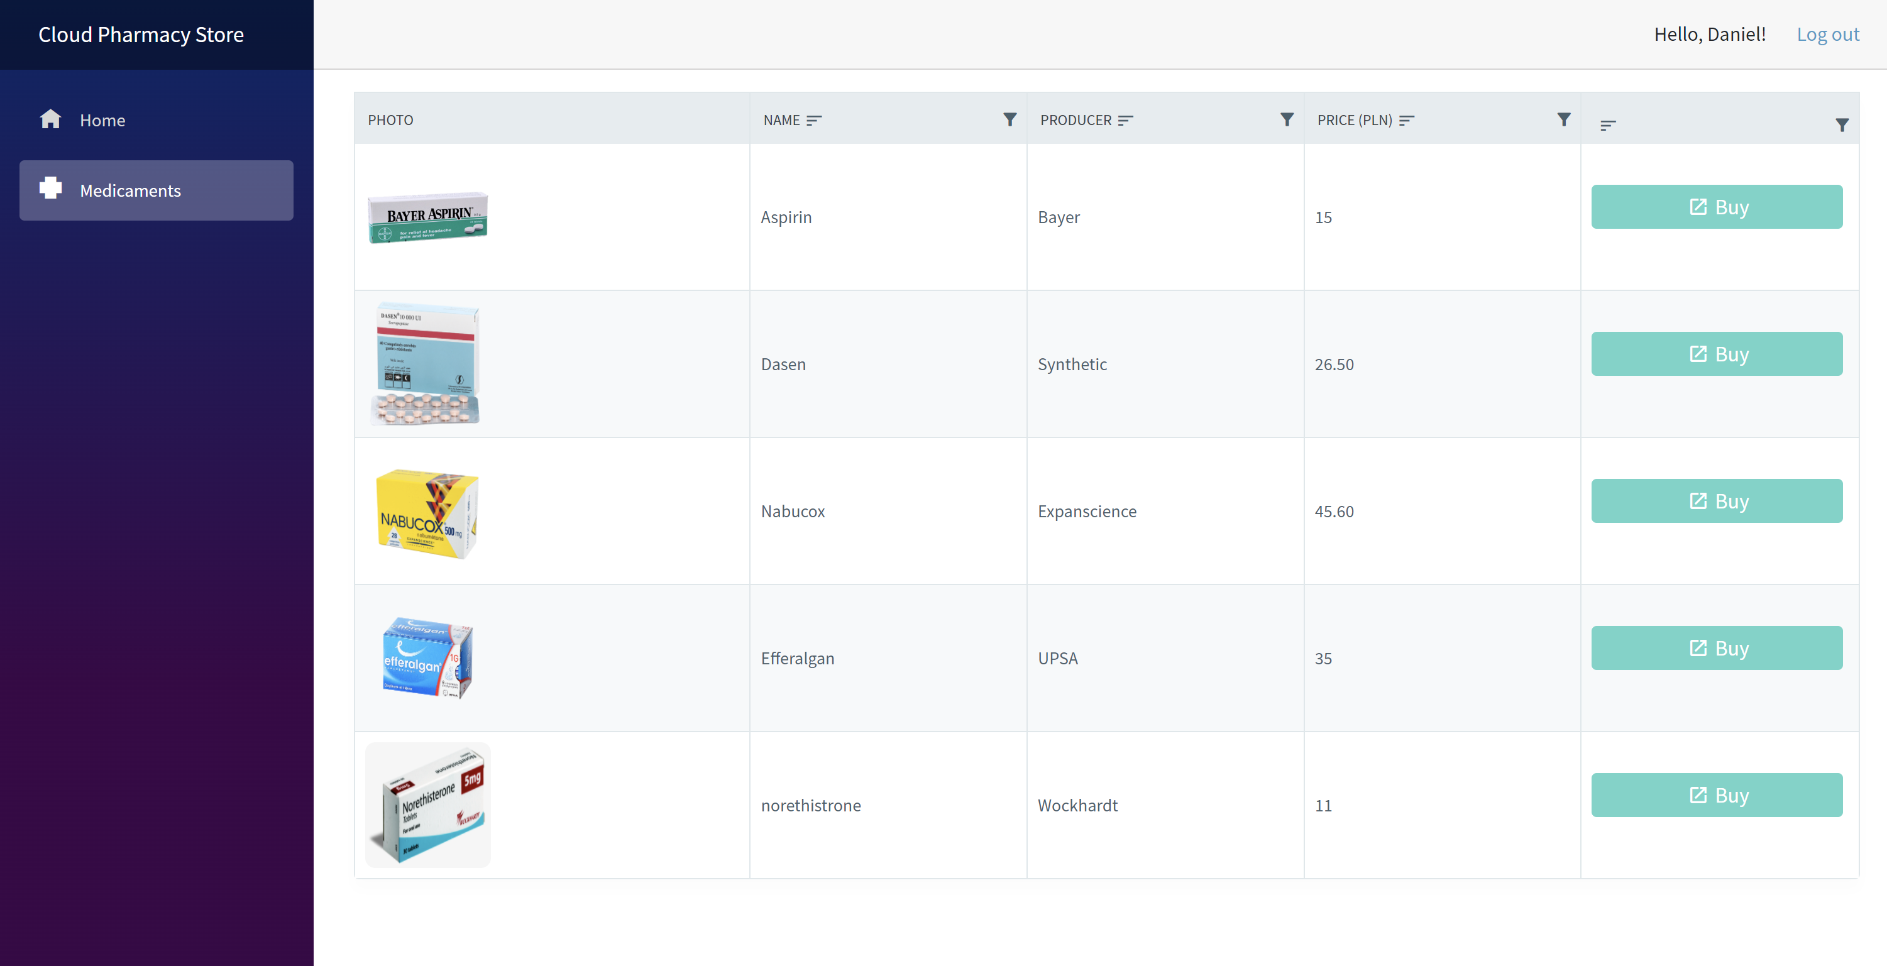Click the Nabucox product thumbnail
The width and height of the screenshot is (1887, 966).
429,510
